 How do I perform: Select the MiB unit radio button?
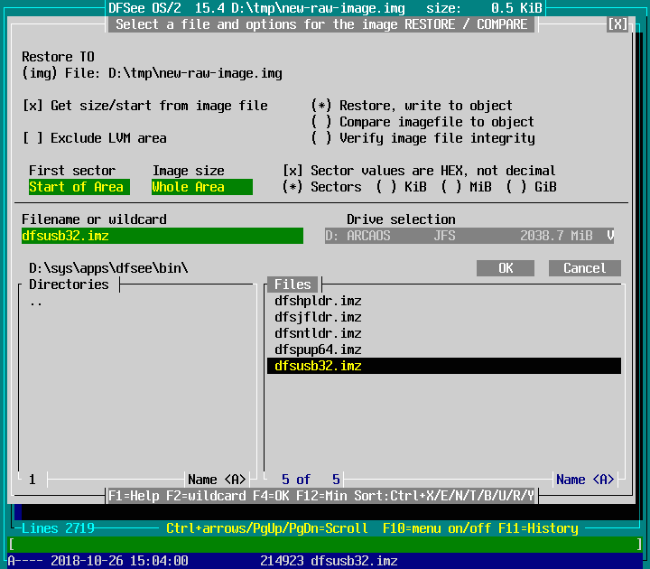(451, 187)
